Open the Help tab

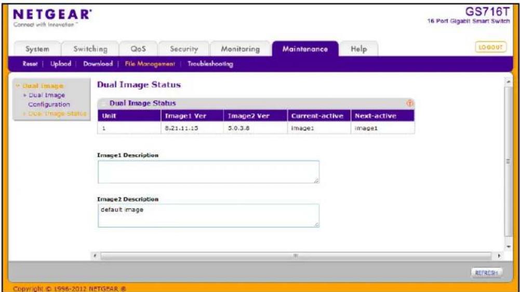(x=359, y=49)
